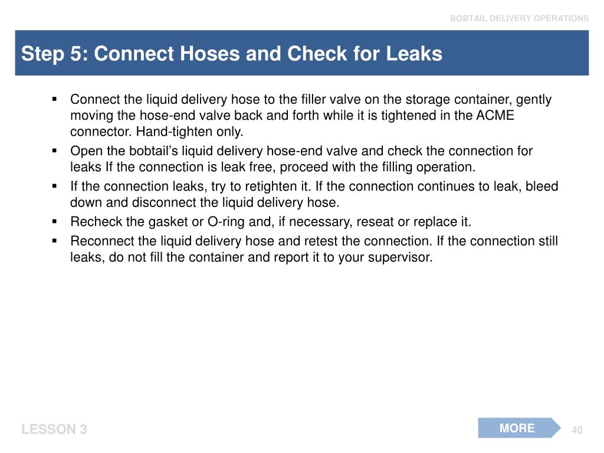Click the 'LESSON 3' footer label
Image resolution: width=604 pixels, height=453 pixels.
(x=54, y=429)
